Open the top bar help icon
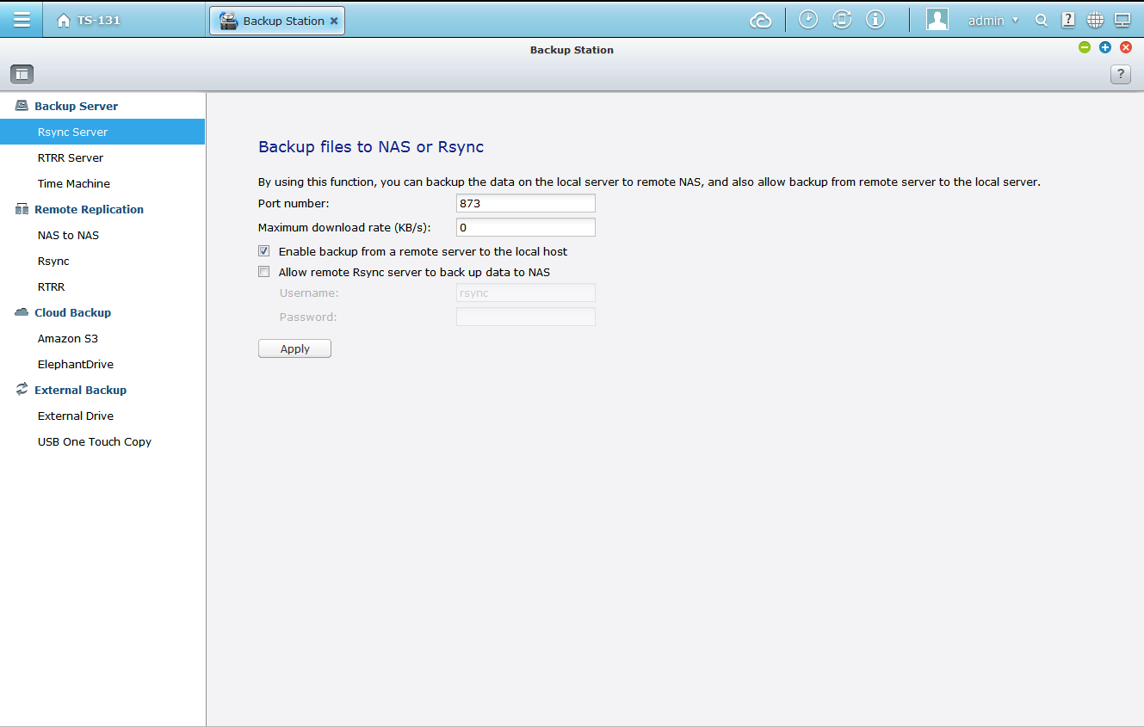1144x727 pixels. [x=1068, y=20]
